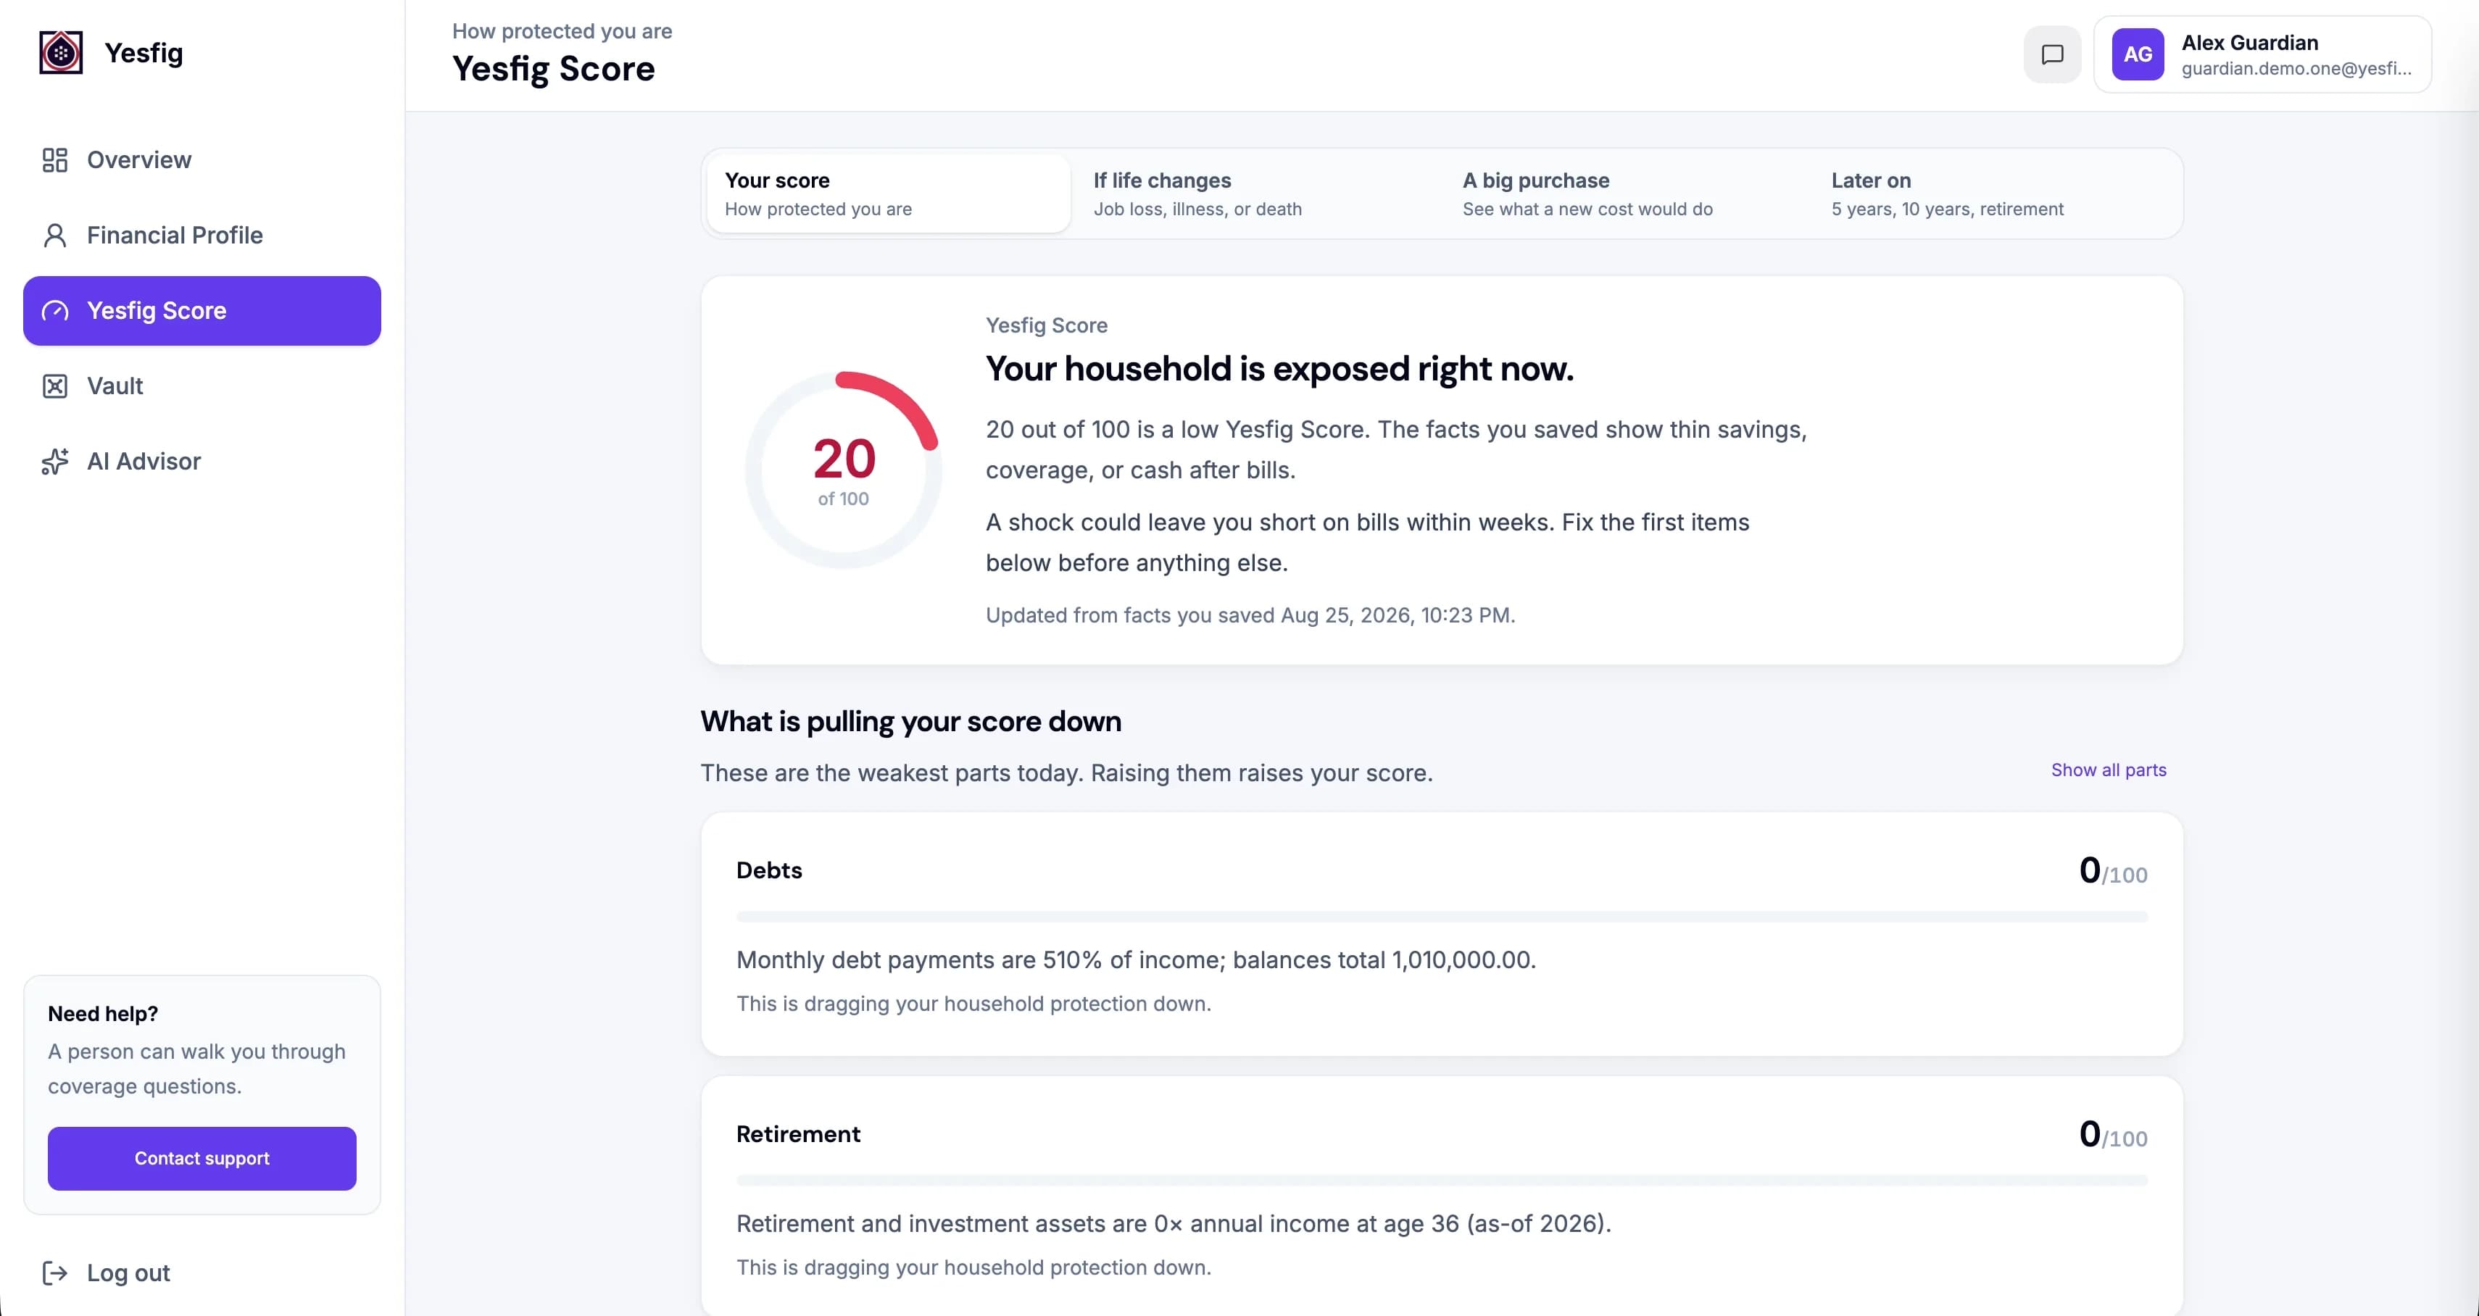The height and width of the screenshot is (1316, 2479).
Task: Click the guardian.demo.one email text
Action: (2296, 68)
